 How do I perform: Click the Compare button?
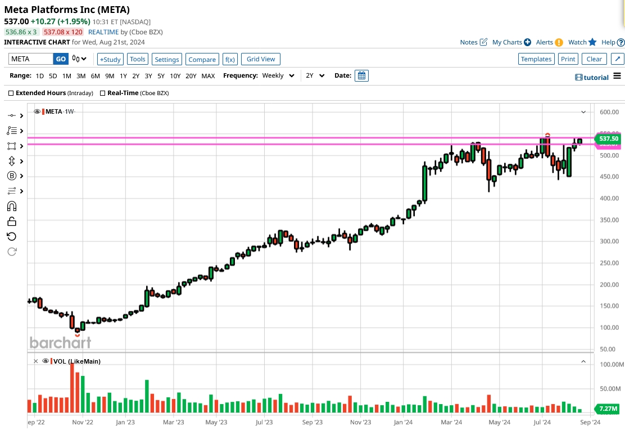click(202, 59)
